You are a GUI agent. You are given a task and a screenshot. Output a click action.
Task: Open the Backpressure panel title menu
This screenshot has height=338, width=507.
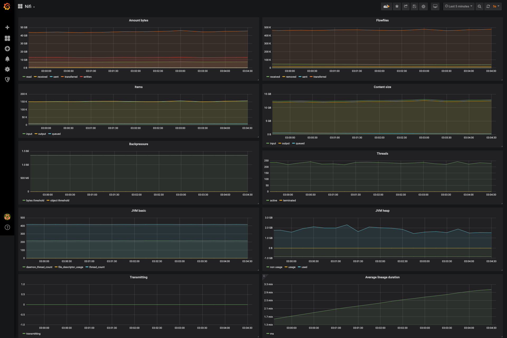(138, 144)
